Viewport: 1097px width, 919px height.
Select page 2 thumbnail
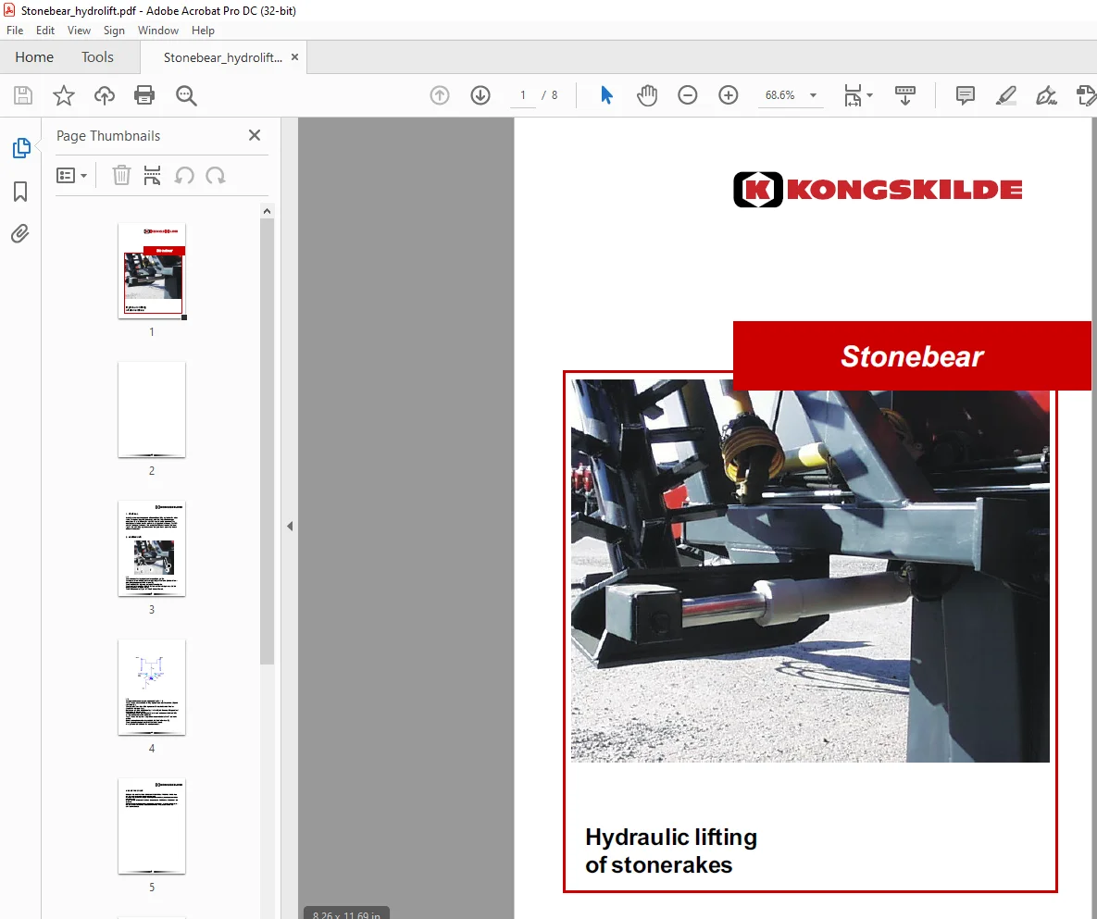coord(152,409)
